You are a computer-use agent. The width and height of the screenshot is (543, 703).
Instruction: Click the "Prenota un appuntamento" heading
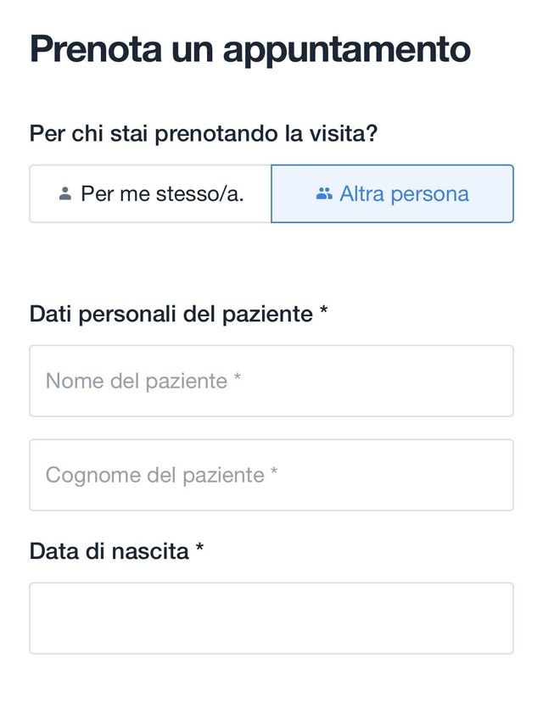(x=249, y=48)
